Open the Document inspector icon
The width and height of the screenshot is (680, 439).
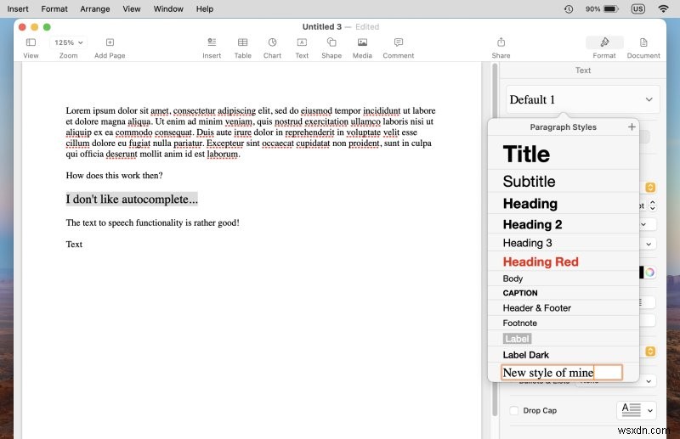click(643, 42)
